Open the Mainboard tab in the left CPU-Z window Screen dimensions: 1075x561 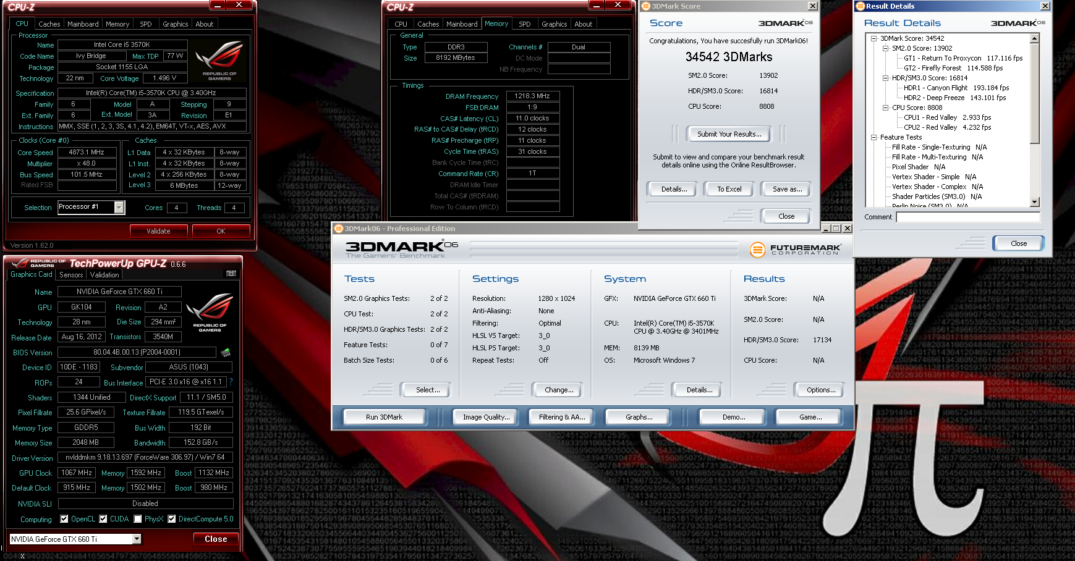[83, 24]
